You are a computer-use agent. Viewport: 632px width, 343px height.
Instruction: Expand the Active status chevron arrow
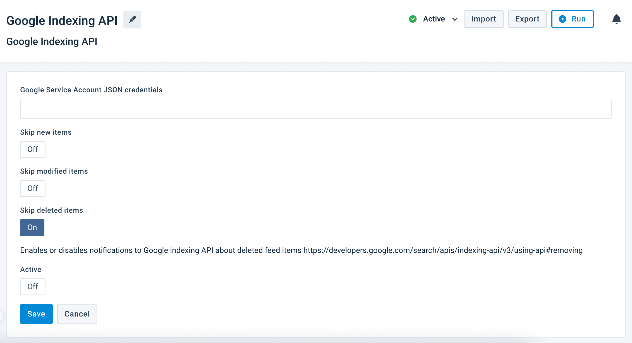coord(455,19)
